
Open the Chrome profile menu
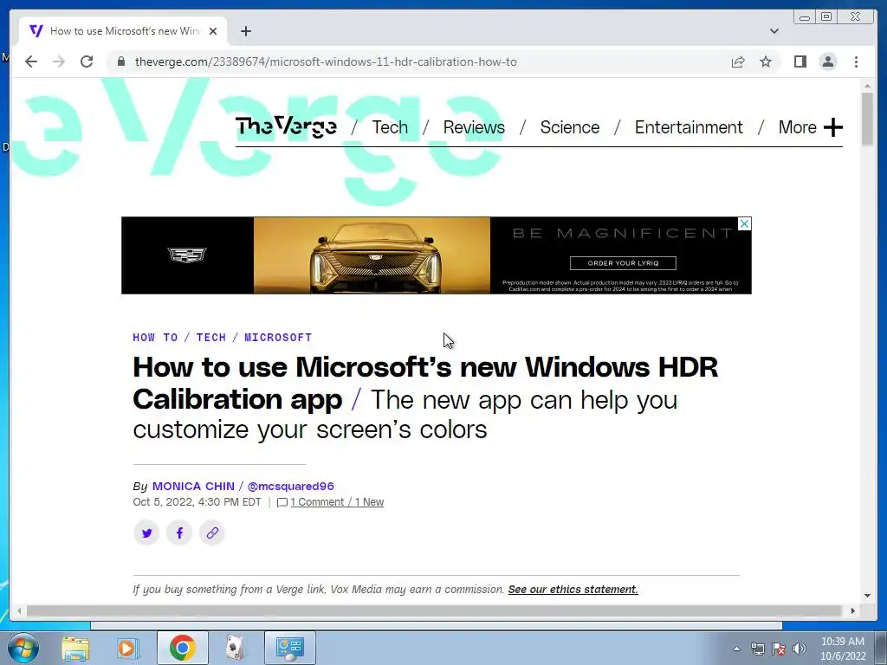coord(827,61)
